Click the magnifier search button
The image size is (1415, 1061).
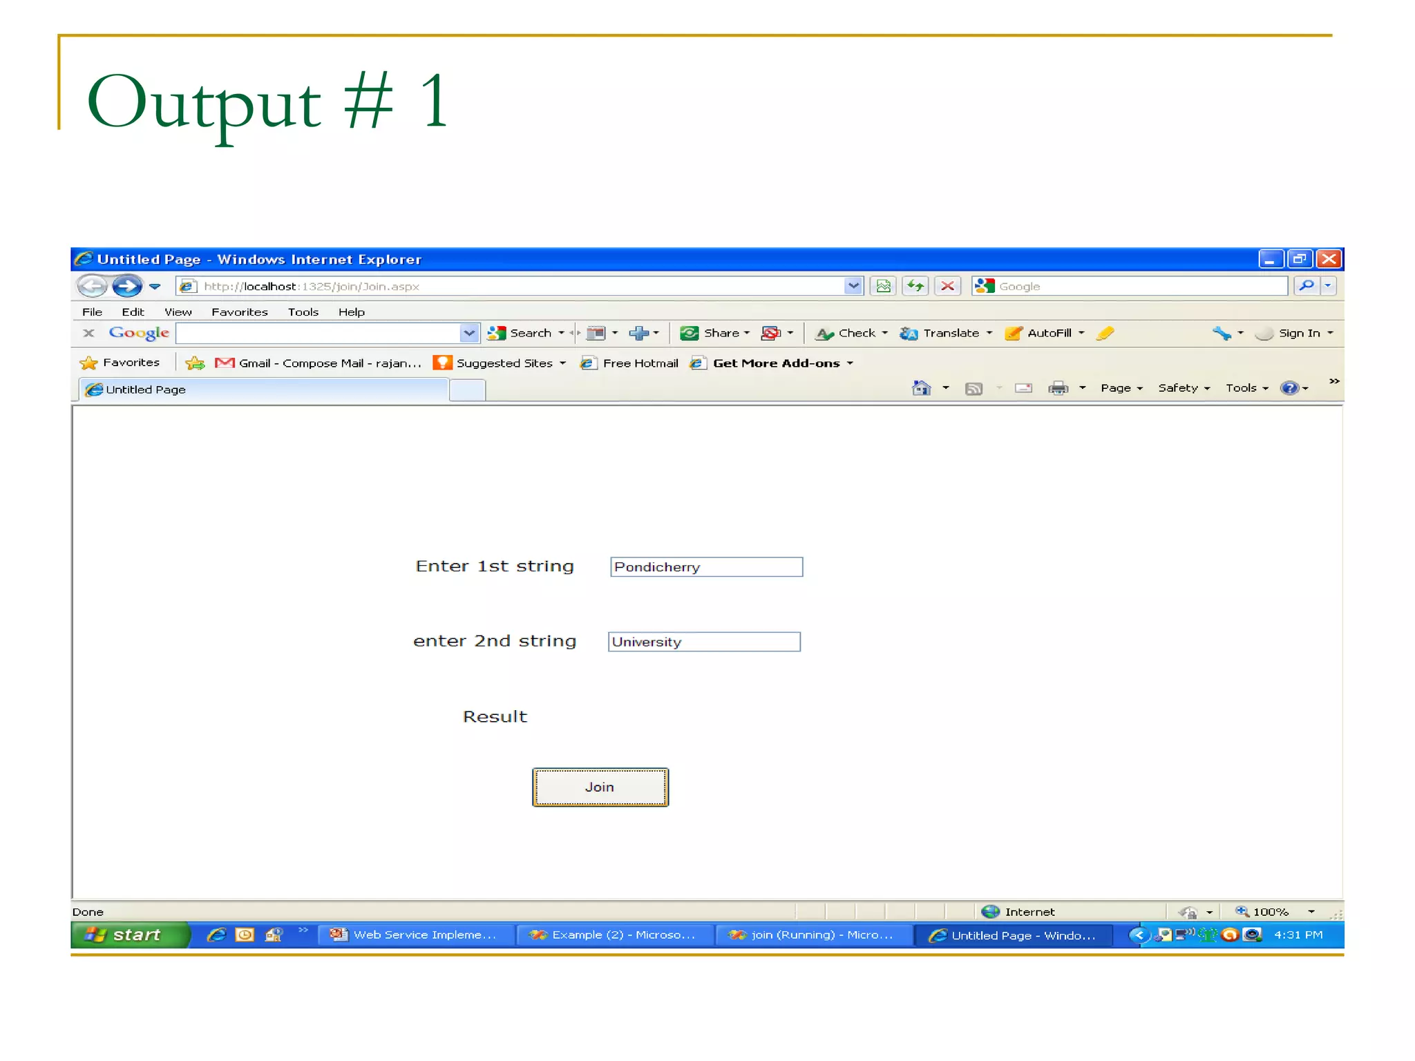coord(1307,286)
